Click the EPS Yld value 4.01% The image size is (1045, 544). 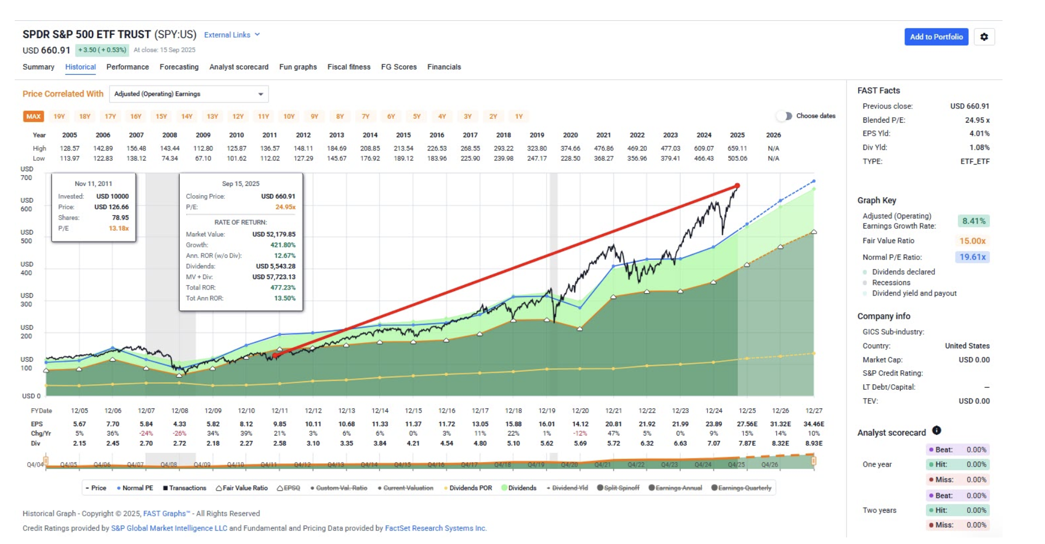980,134
